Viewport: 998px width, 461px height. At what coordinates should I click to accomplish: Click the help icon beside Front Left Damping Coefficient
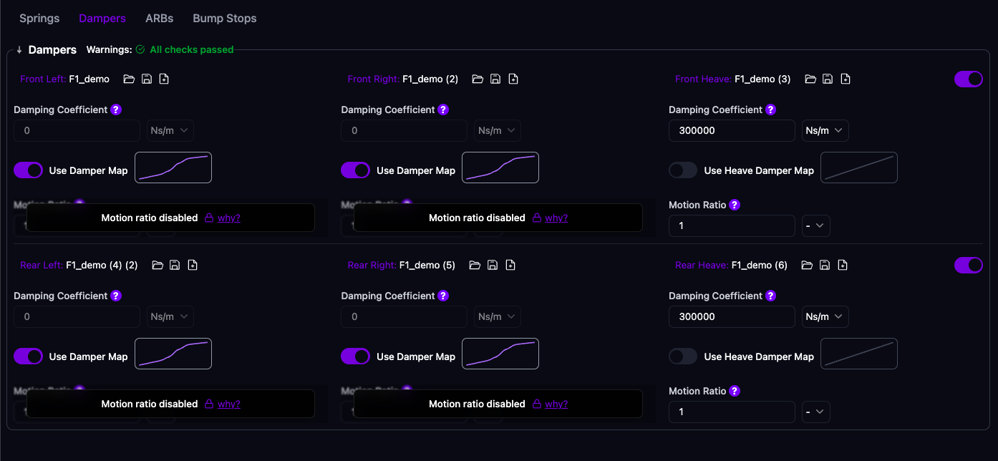point(116,110)
